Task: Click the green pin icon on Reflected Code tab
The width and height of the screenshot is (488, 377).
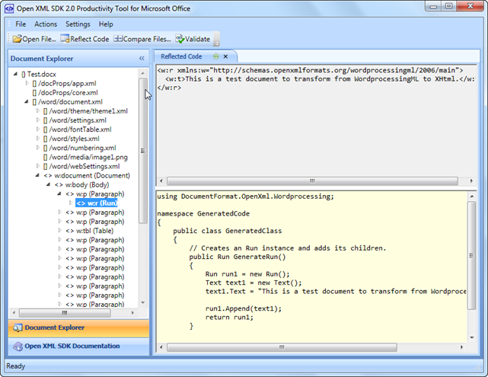Action: (216, 56)
